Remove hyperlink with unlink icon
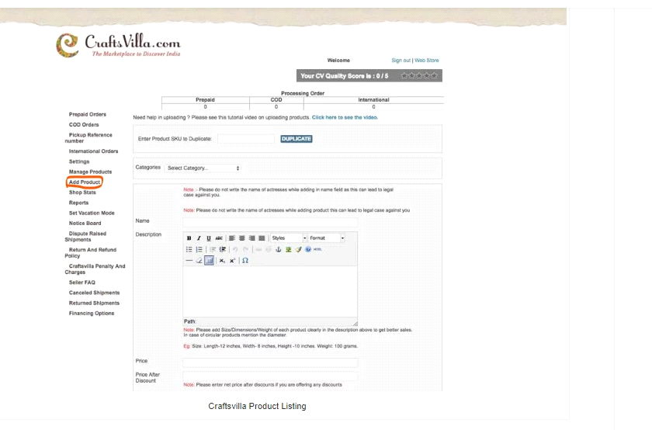Image resolution: width=652 pixels, height=430 pixels. [x=269, y=249]
